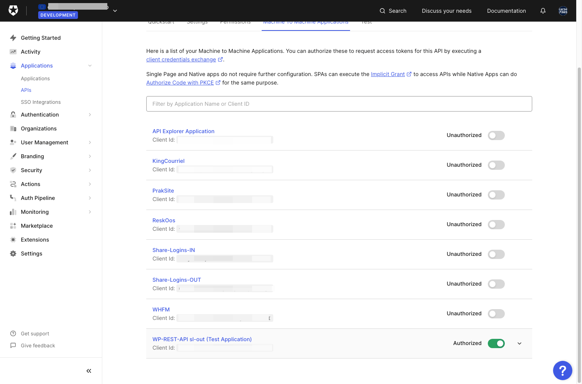
Task: Click Discuss your needs
Action: coord(447,11)
